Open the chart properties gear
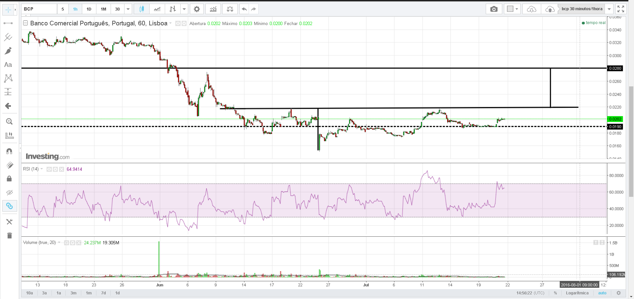 (197, 9)
